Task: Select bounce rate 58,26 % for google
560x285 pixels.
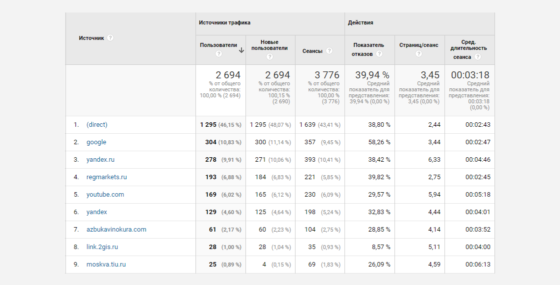Action: [x=379, y=142]
